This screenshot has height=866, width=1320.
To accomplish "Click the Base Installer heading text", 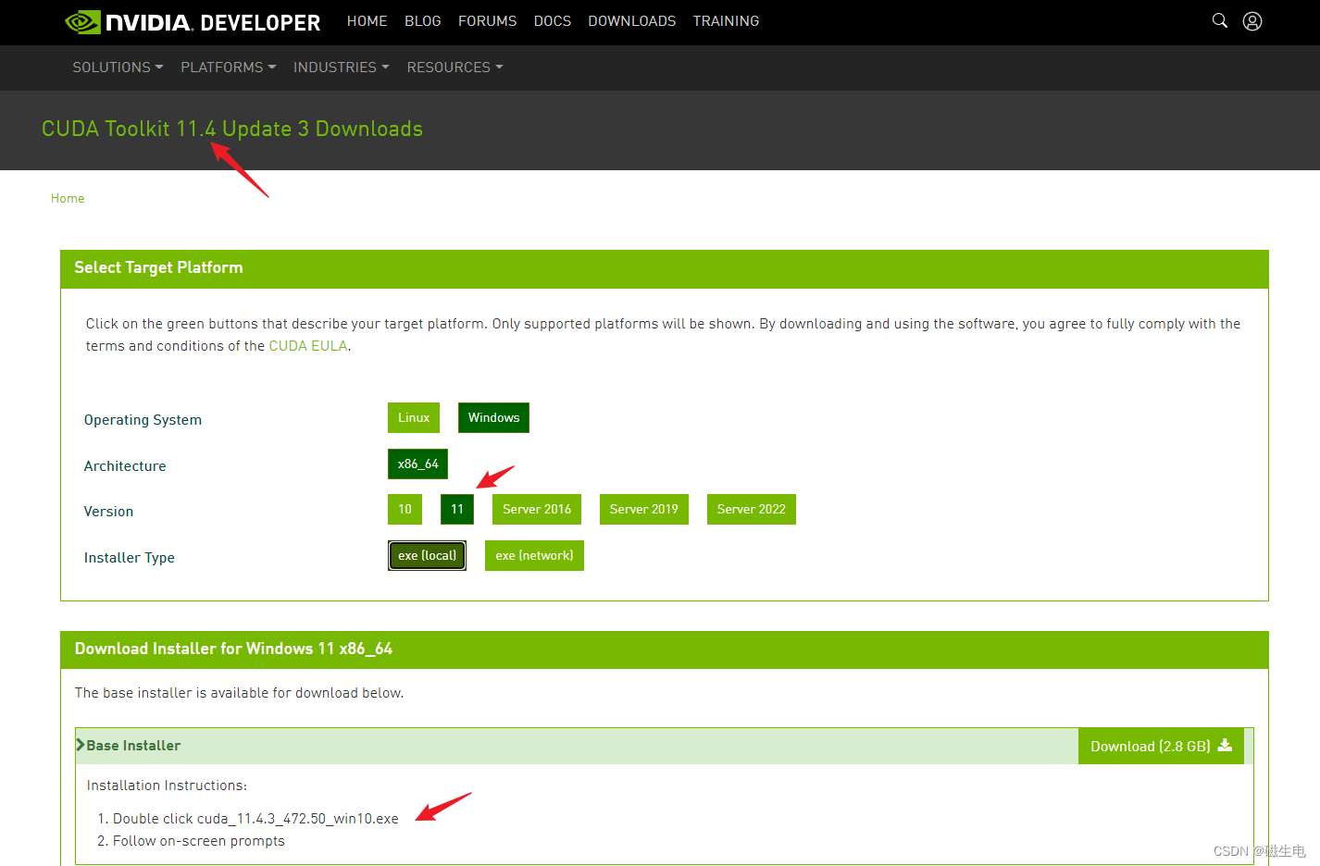I will (x=133, y=746).
